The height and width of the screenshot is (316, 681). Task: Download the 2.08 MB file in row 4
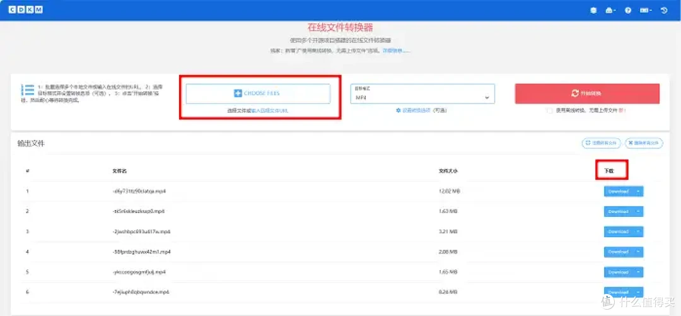pos(619,252)
